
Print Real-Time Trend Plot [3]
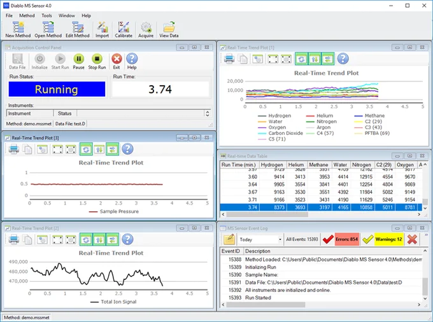point(14,150)
